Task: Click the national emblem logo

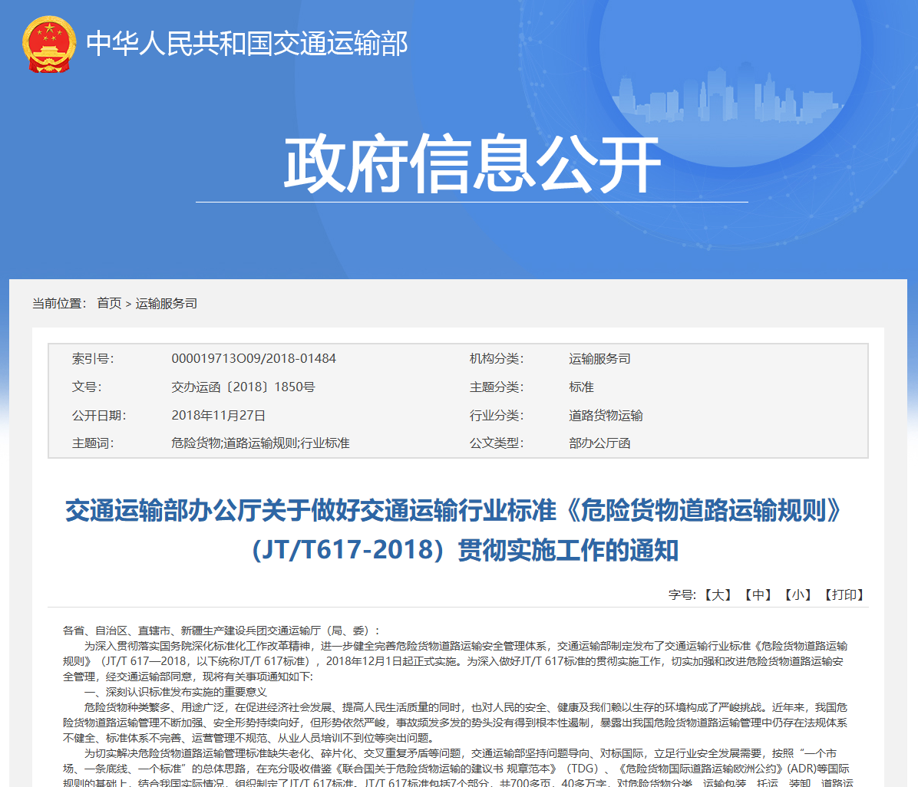Action: click(49, 44)
